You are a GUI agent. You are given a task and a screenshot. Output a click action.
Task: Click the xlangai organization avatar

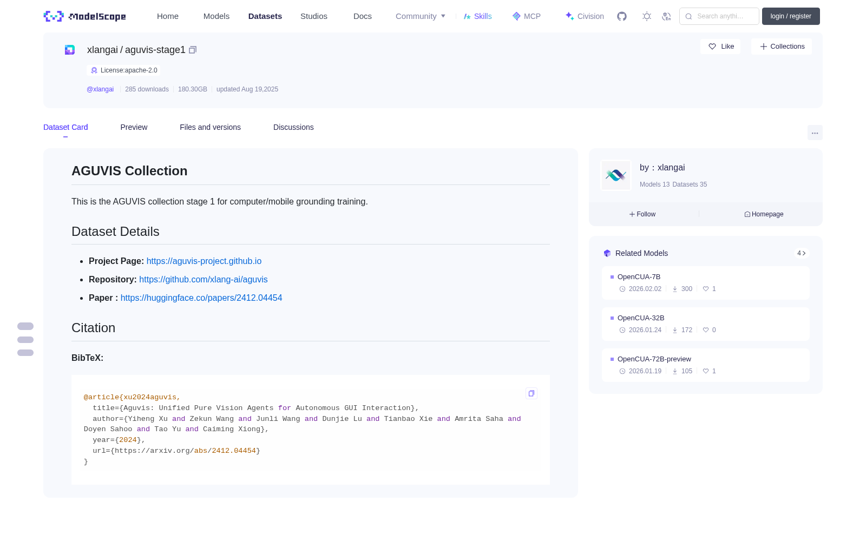point(616,175)
